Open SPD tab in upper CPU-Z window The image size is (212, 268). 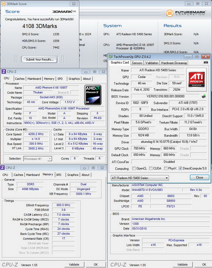coord(60,79)
